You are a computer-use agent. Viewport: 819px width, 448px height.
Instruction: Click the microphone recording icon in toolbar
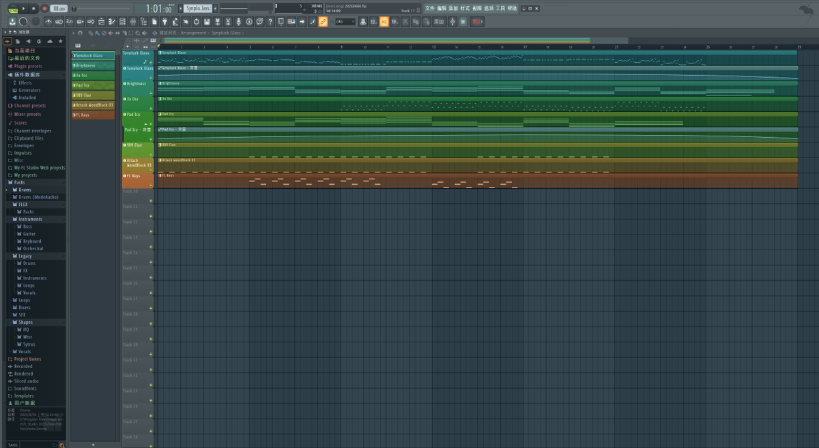(238, 22)
